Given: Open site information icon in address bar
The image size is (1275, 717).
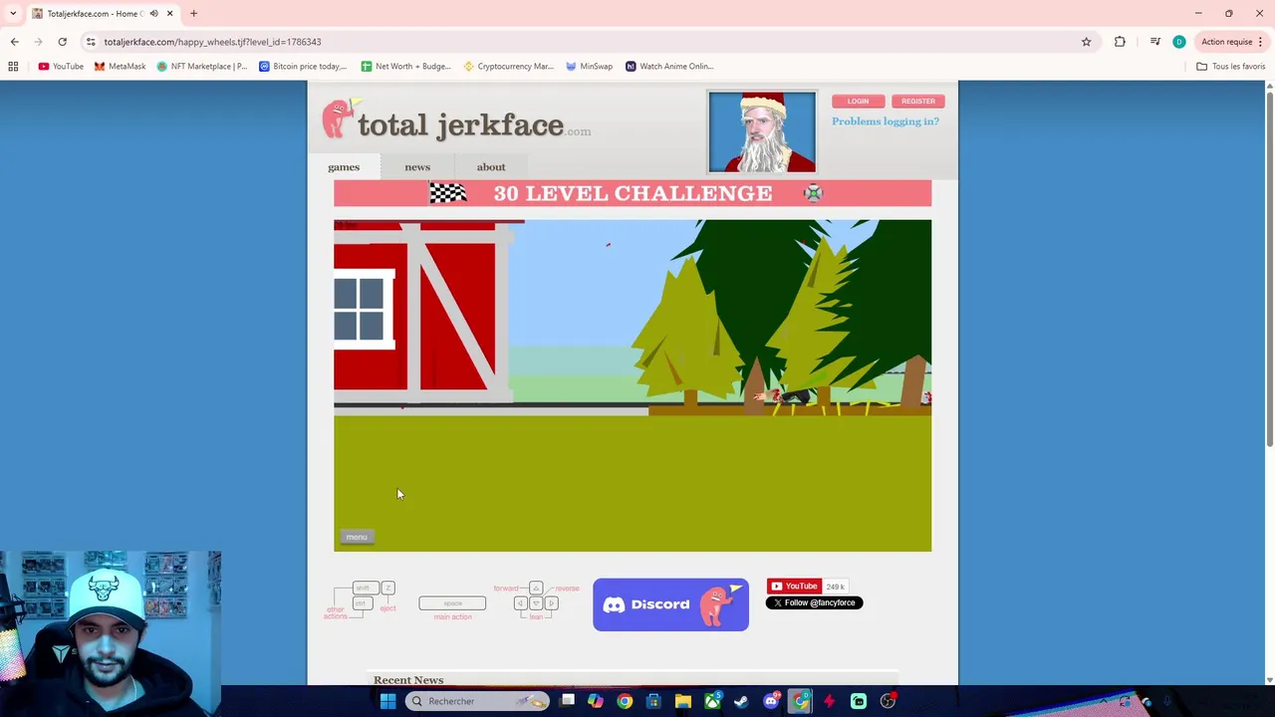Looking at the screenshot, I should [91, 42].
